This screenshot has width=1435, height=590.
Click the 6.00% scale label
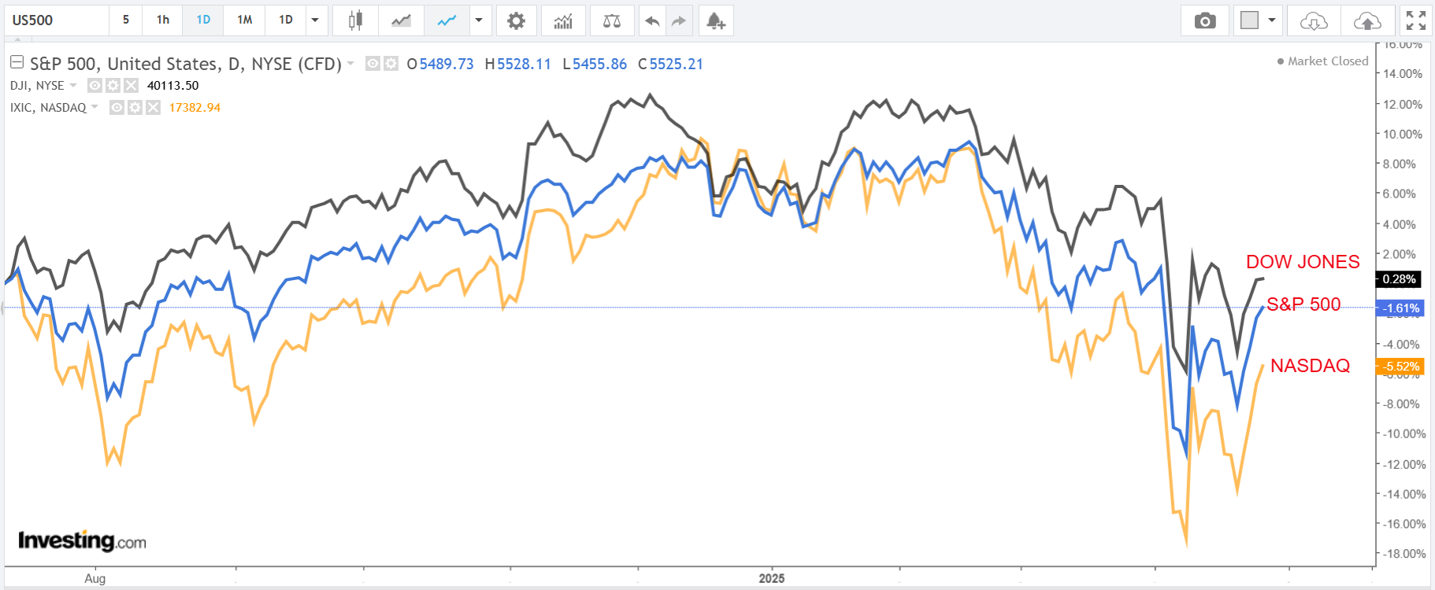click(x=1400, y=194)
